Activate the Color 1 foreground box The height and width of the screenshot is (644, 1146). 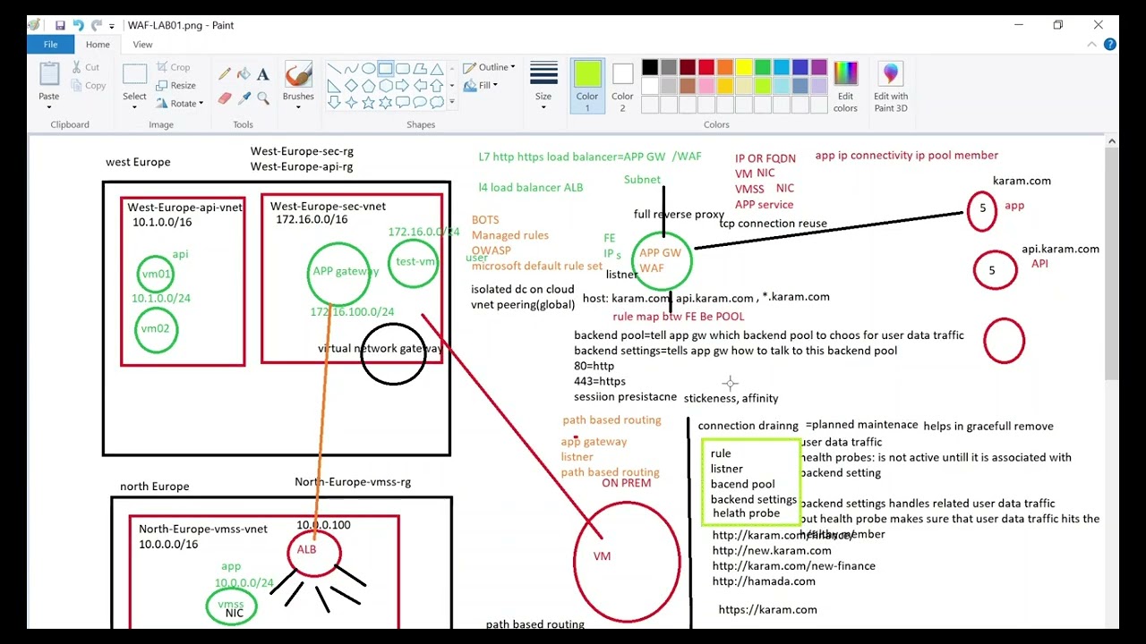pyautogui.click(x=587, y=86)
